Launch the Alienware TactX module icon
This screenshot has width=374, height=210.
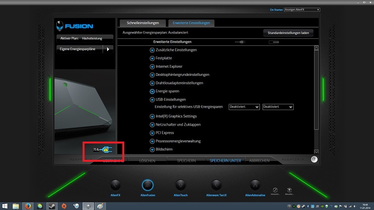click(216, 185)
